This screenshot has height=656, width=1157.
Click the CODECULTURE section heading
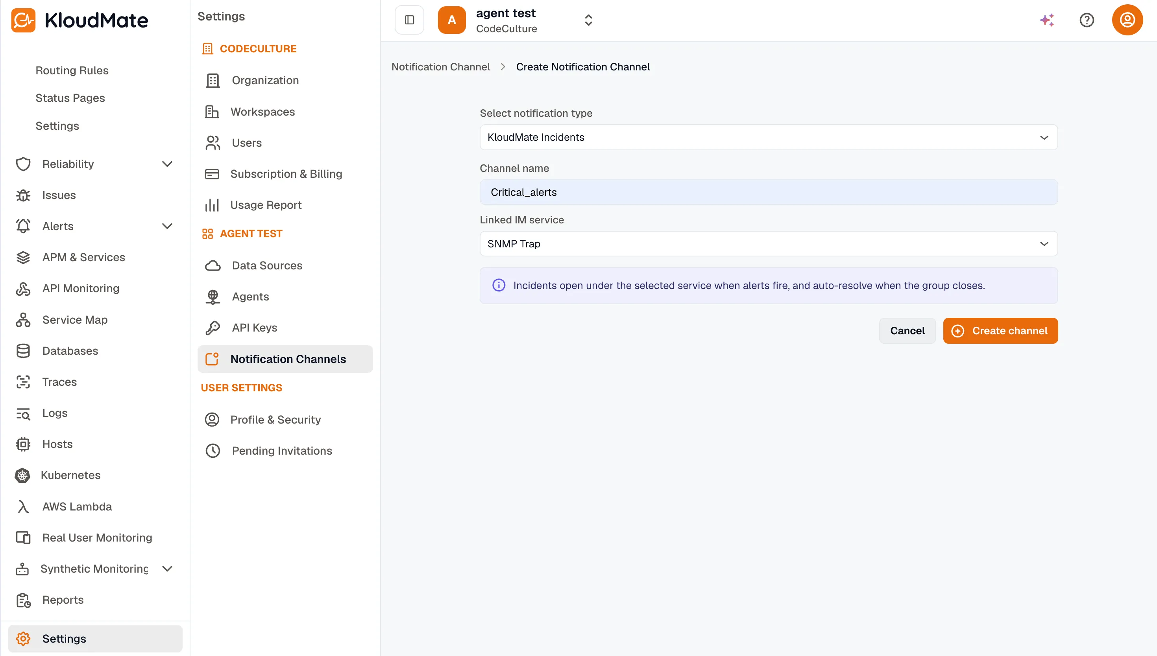click(258, 49)
